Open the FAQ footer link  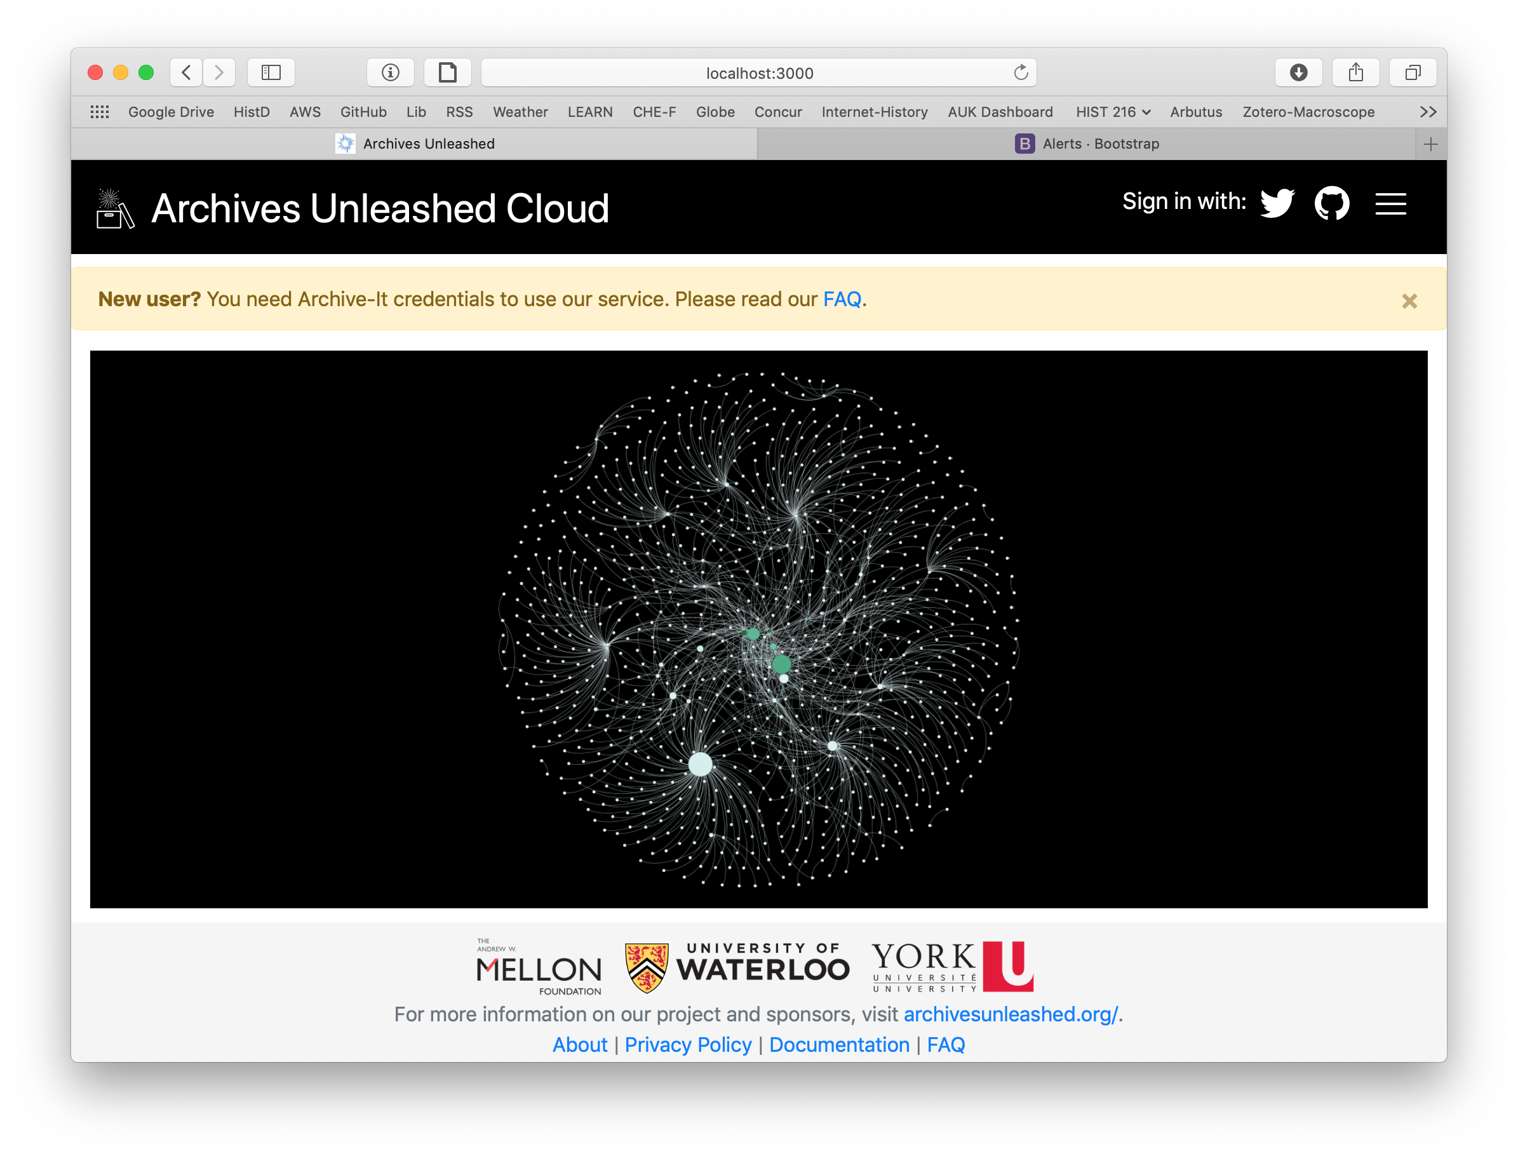point(946,1044)
